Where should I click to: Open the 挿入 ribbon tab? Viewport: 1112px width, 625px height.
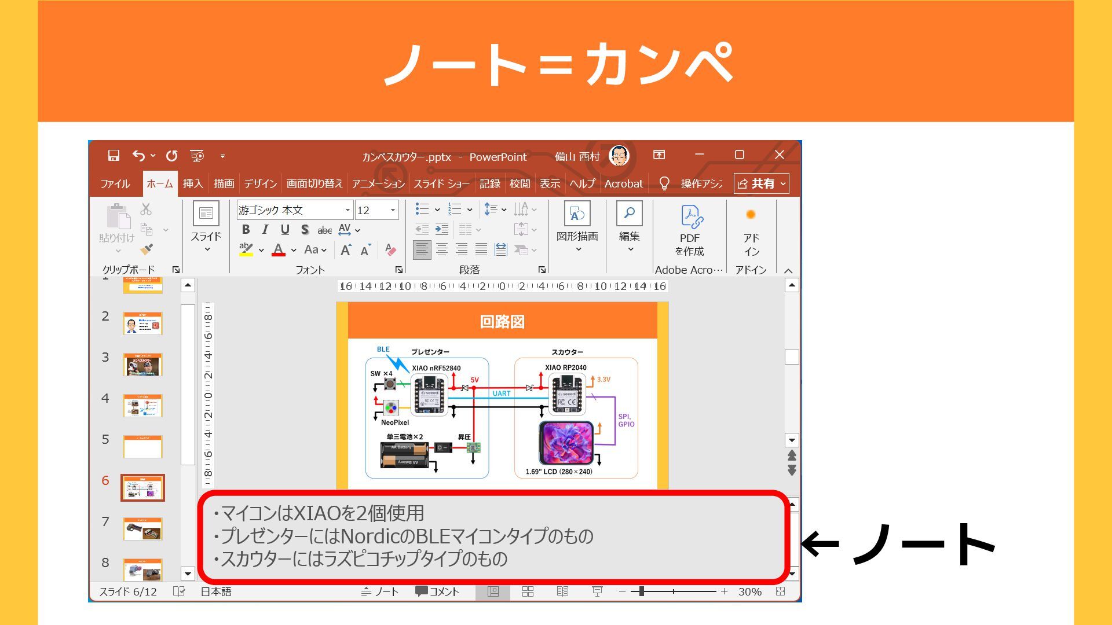pos(193,183)
